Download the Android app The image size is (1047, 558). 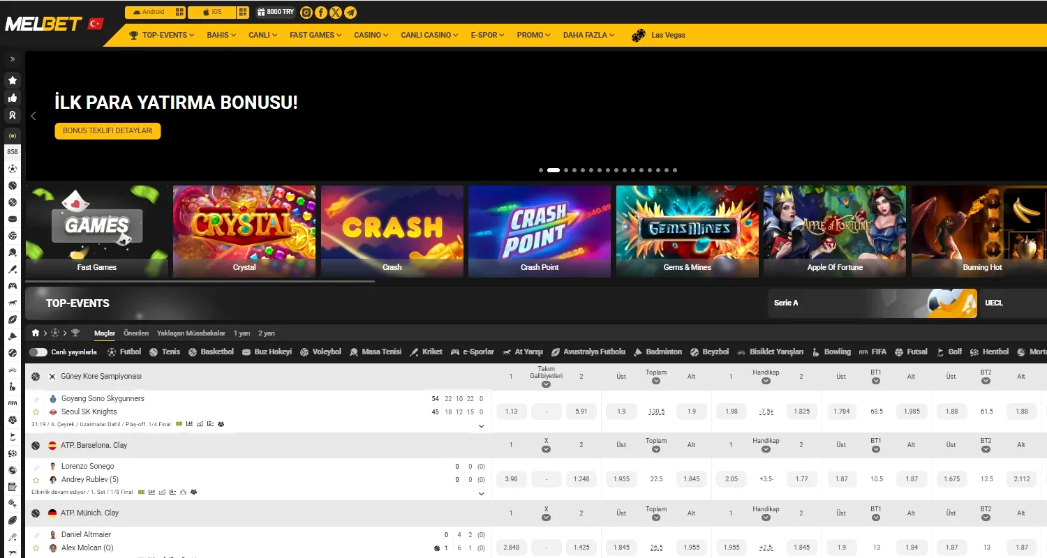[149, 12]
